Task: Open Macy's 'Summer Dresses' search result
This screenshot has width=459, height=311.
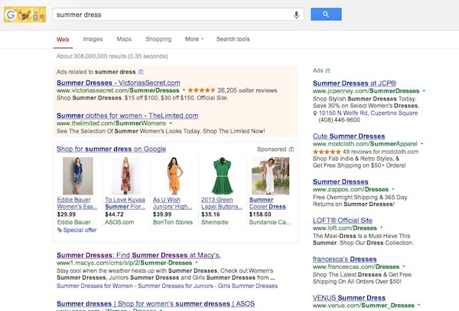Action: [138, 255]
